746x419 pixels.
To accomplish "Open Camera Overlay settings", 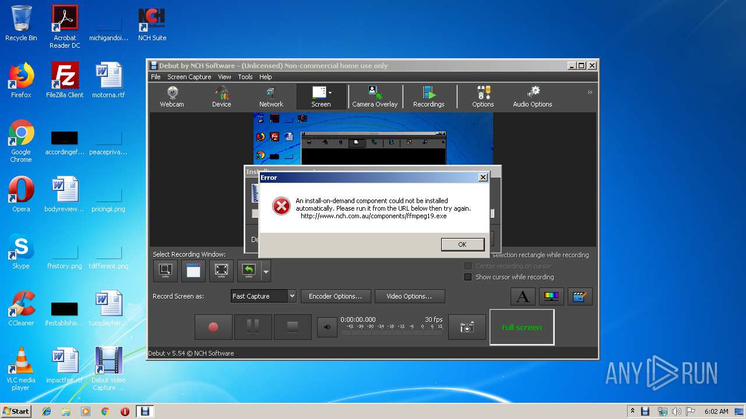I will coord(375,97).
